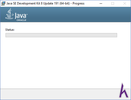
Task: Click the installer icon in title bar
Action: (x=3, y=3)
